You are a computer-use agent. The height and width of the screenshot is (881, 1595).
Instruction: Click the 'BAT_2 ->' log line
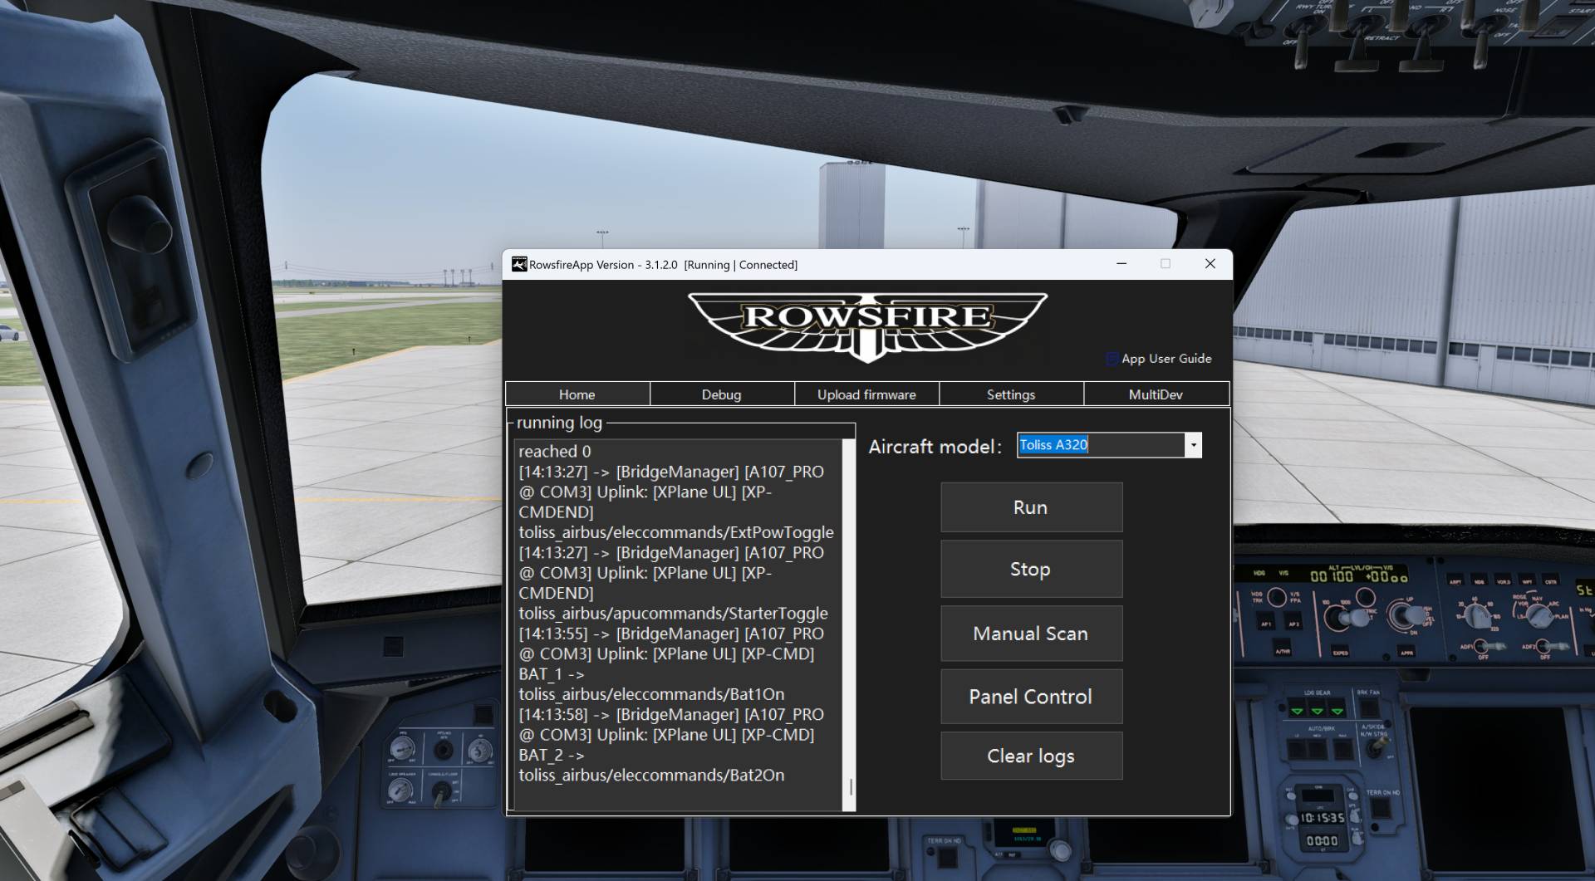tap(552, 756)
